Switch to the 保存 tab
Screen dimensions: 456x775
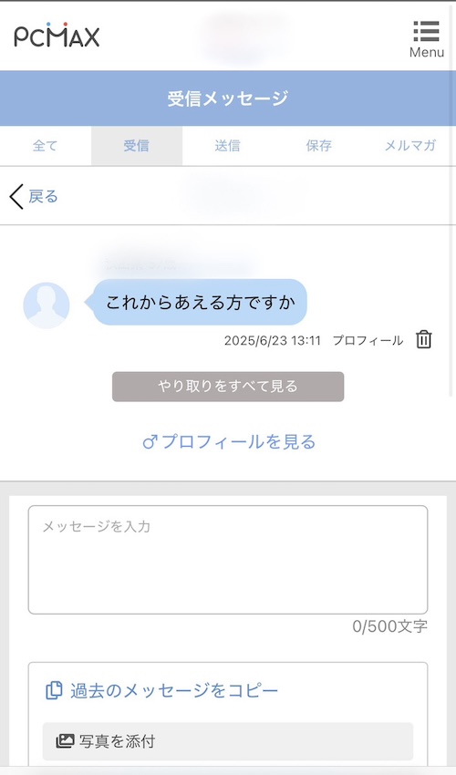tap(318, 146)
